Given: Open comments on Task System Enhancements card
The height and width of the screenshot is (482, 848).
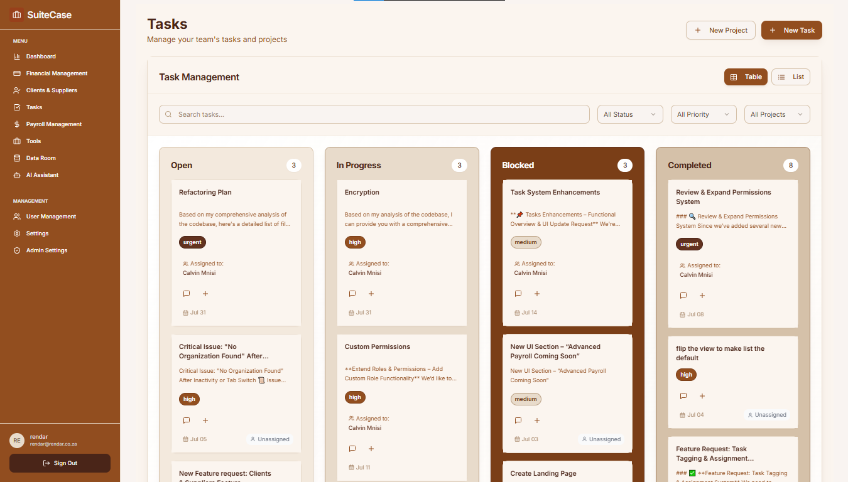Looking at the screenshot, I should click(x=518, y=294).
